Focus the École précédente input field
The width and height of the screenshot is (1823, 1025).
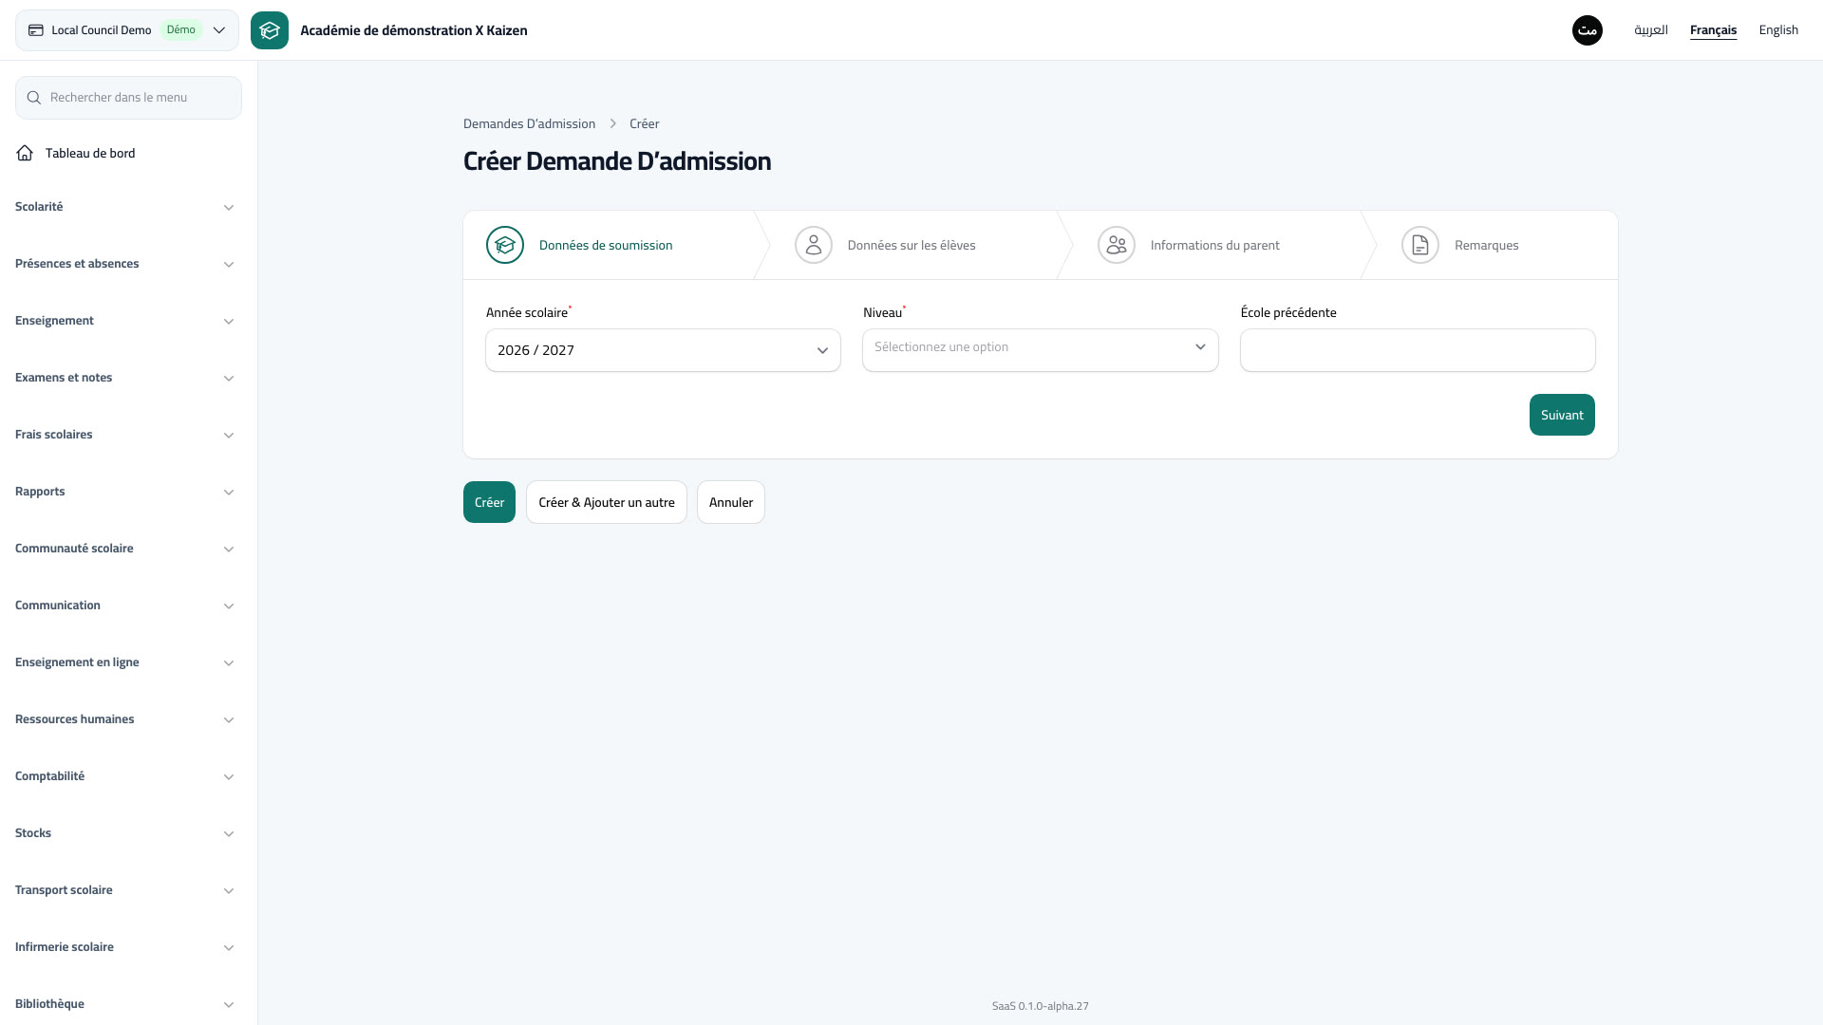[1418, 350]
